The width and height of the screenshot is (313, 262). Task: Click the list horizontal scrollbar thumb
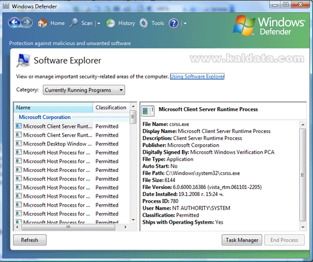coord(69,227)
